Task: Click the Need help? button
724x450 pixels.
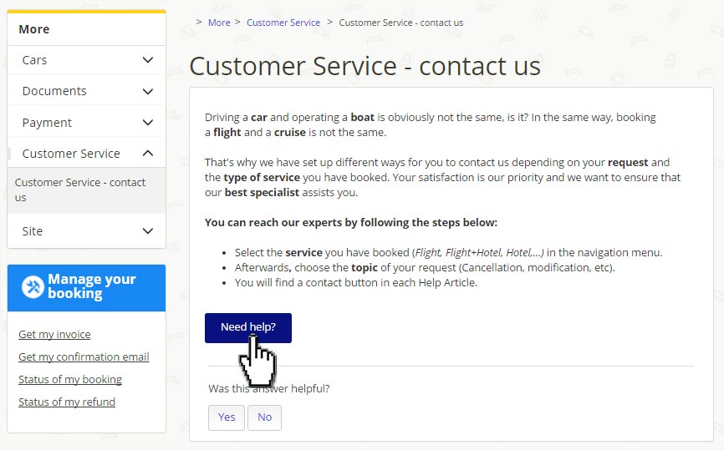Action: 248,327
